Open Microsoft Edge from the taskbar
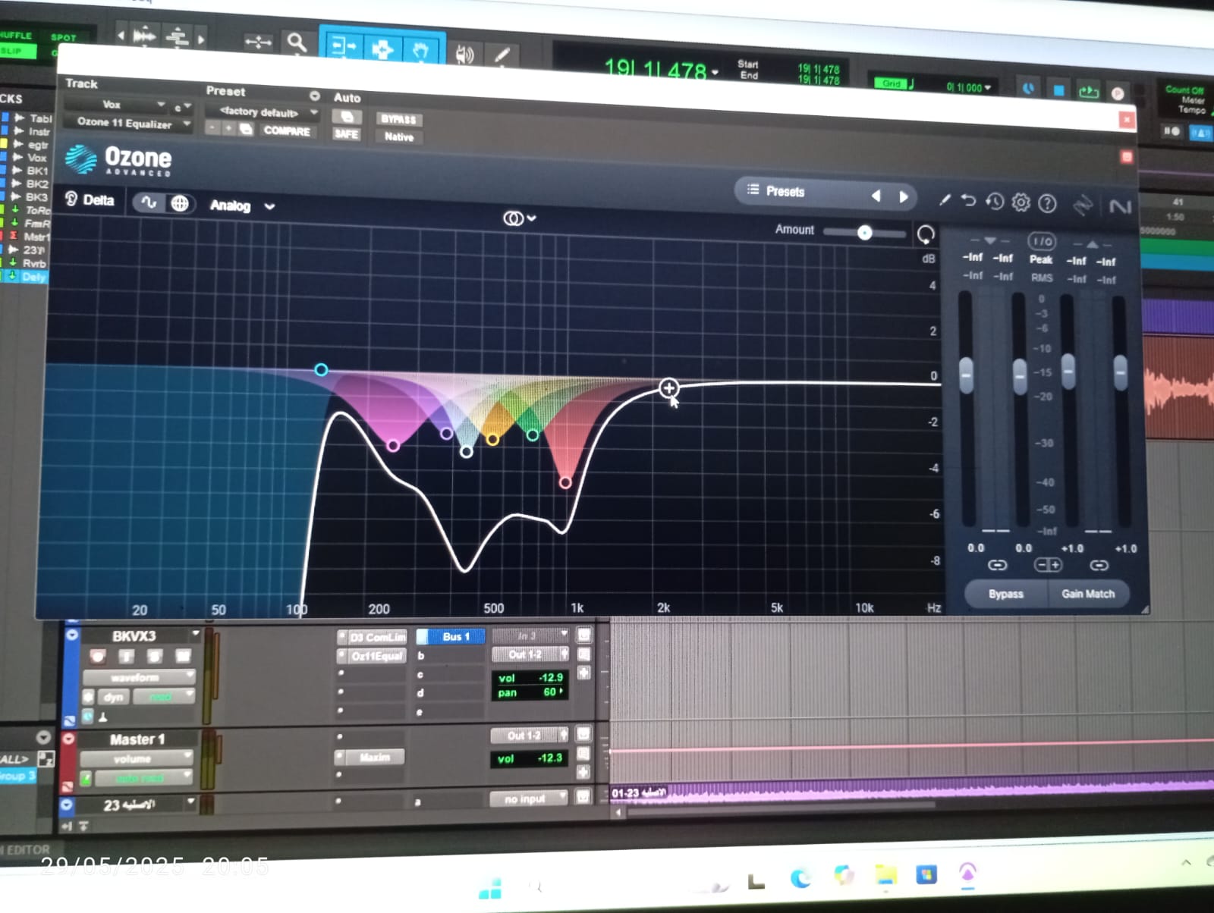Image resolution: width=1214 pixels, height=913 pixels. coord(800,878)
